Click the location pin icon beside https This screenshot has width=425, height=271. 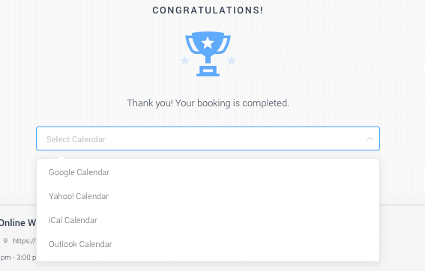[5, 240]
